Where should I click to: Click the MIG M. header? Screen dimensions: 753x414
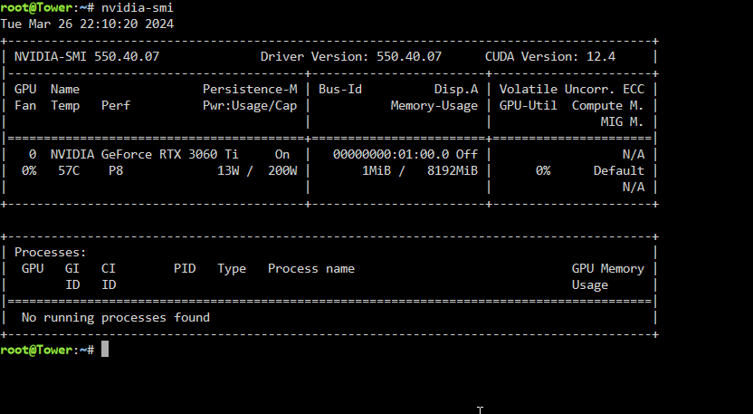click(622, 122)
